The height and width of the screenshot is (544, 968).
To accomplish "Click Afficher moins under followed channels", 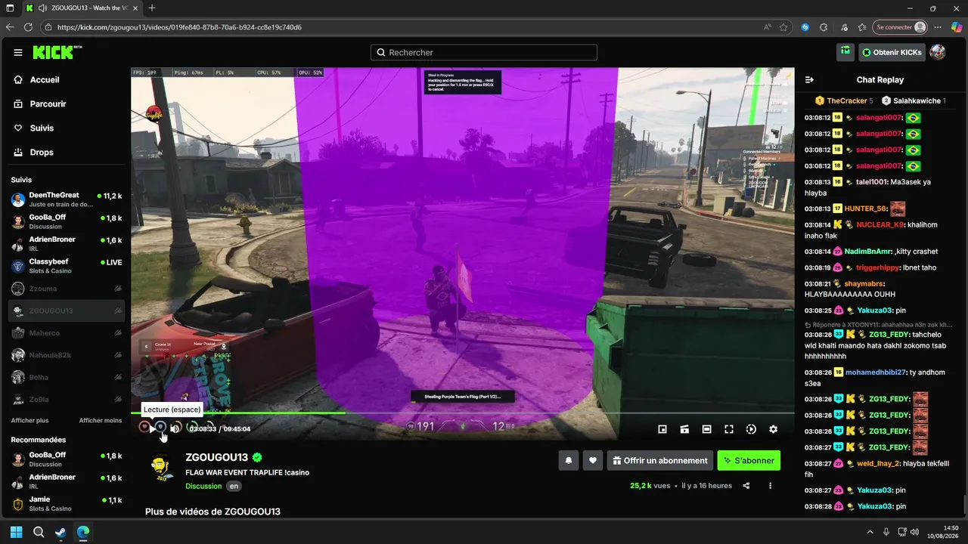I will 101,420.
